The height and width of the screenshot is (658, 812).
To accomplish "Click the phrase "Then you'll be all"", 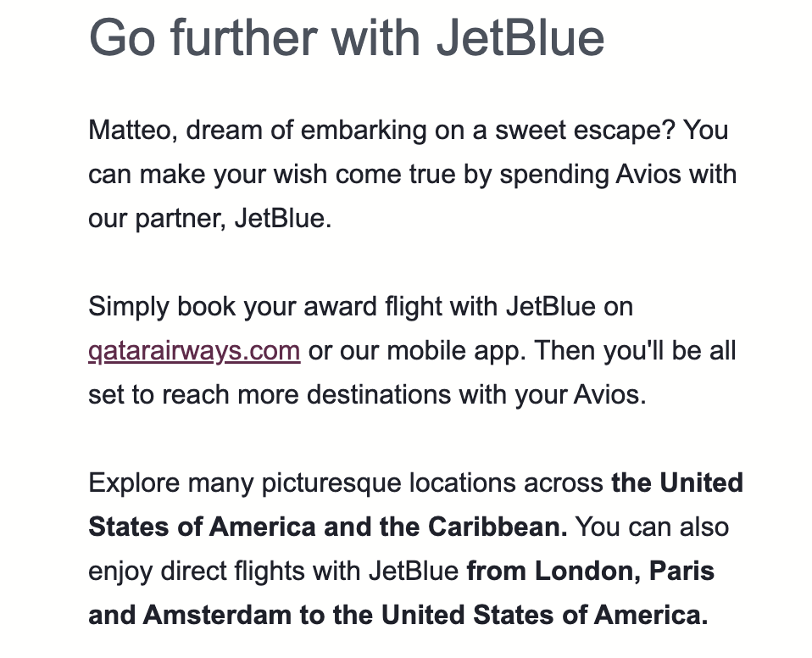I will (635, 351).
